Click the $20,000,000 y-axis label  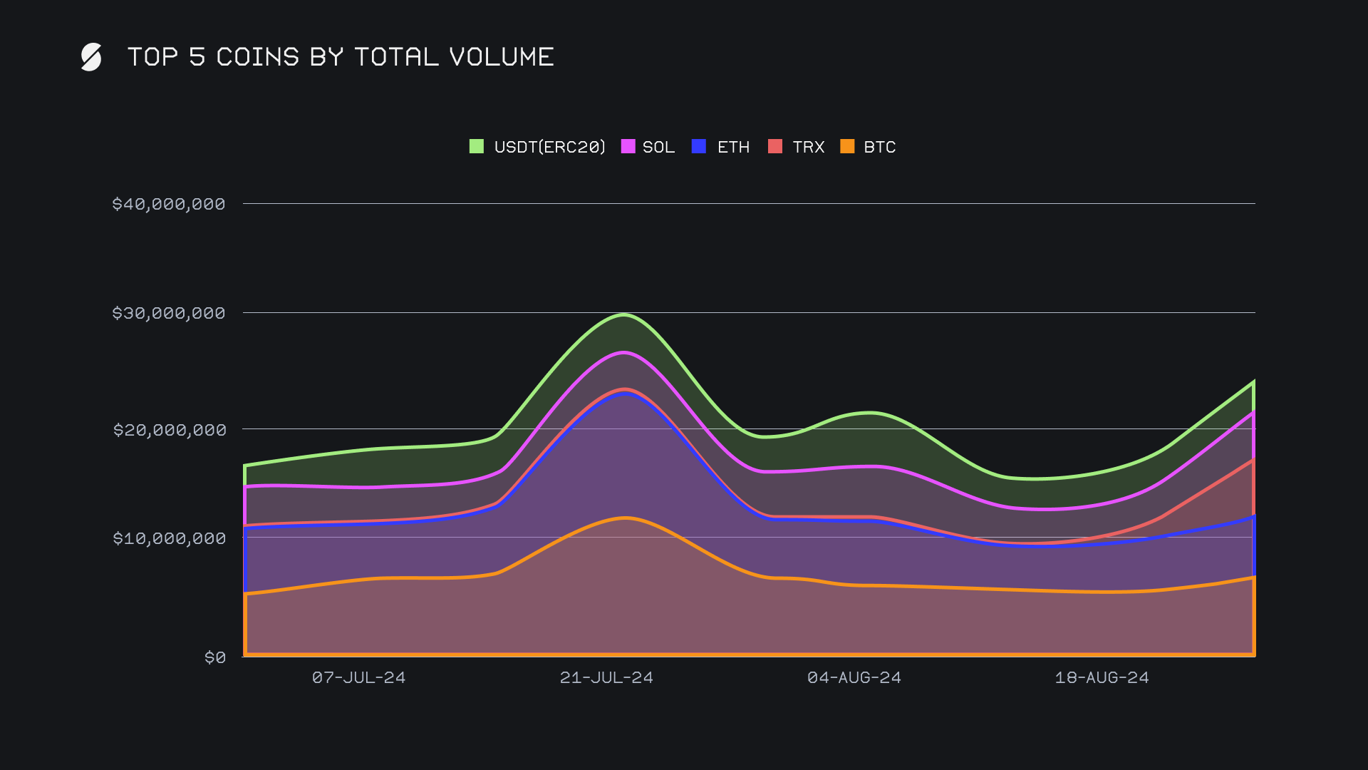pos(170,430)
